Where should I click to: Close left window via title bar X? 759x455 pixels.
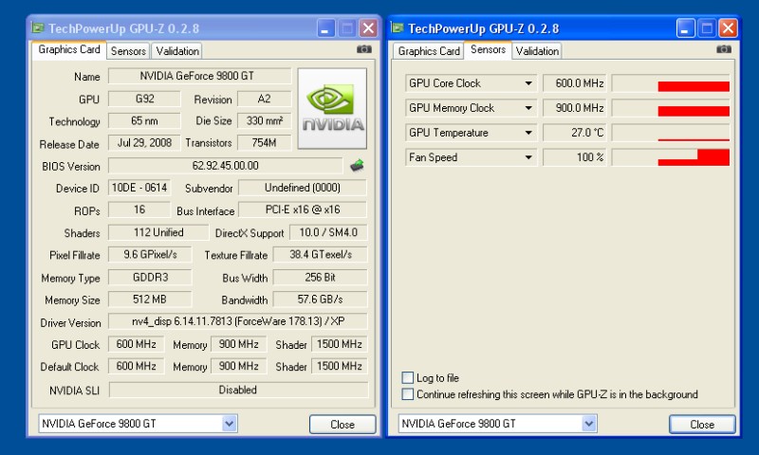[368, 28]
